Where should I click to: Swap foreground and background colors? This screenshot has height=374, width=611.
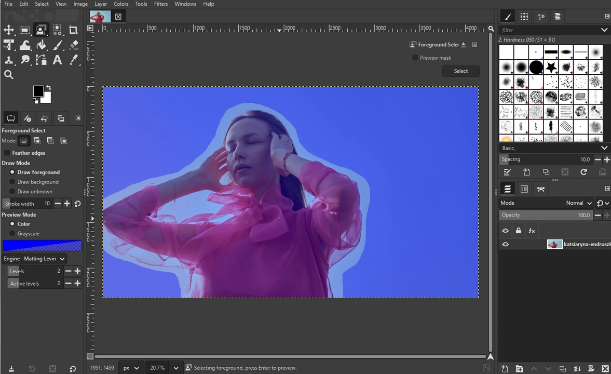[48, 88]
